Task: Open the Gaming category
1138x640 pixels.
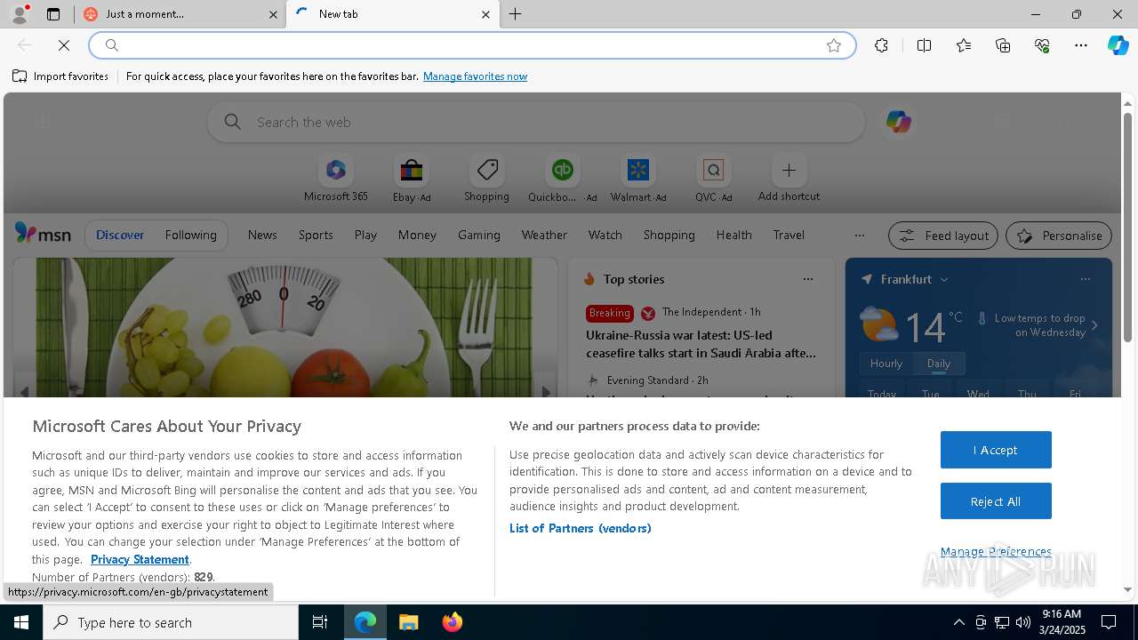Action: point(478,235)
